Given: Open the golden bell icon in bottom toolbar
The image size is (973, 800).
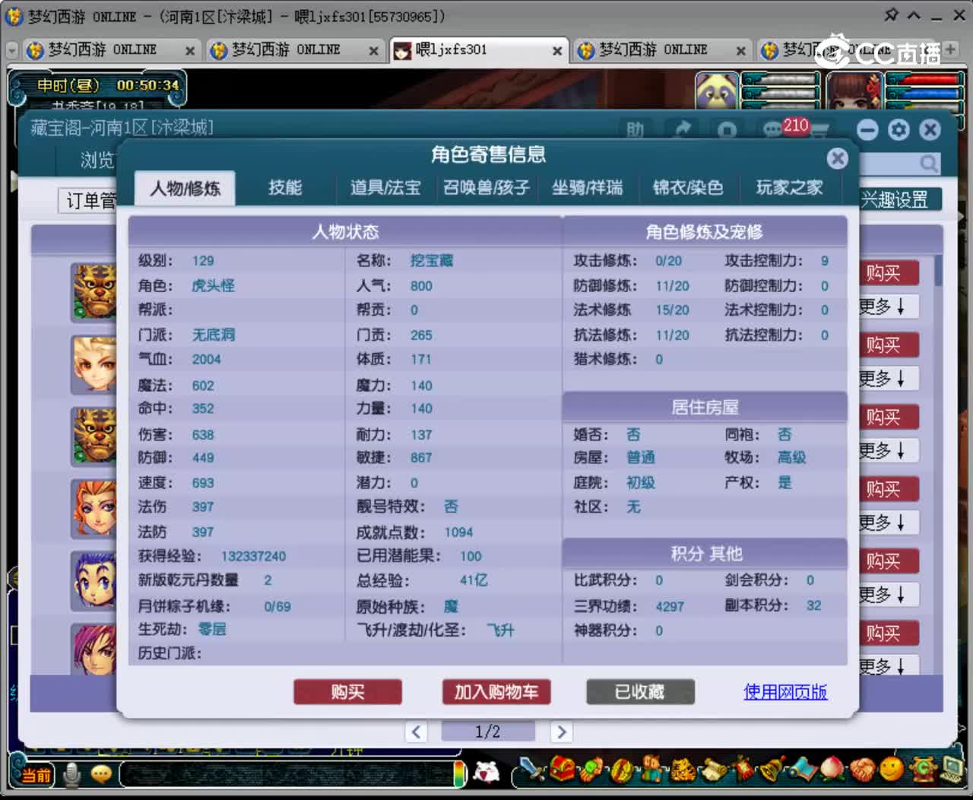Looking at the screenshot, I should [x=774, y=770].
